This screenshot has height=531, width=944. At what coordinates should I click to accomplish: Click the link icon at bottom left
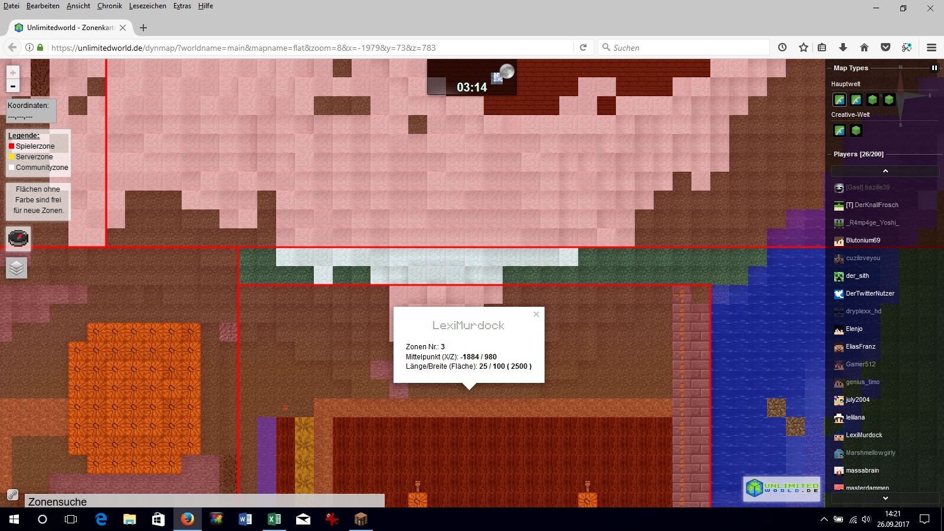click(x=12, y=495)
